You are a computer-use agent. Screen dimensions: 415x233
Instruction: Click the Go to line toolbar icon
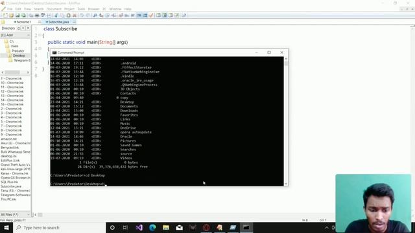(x=113, y=16)
